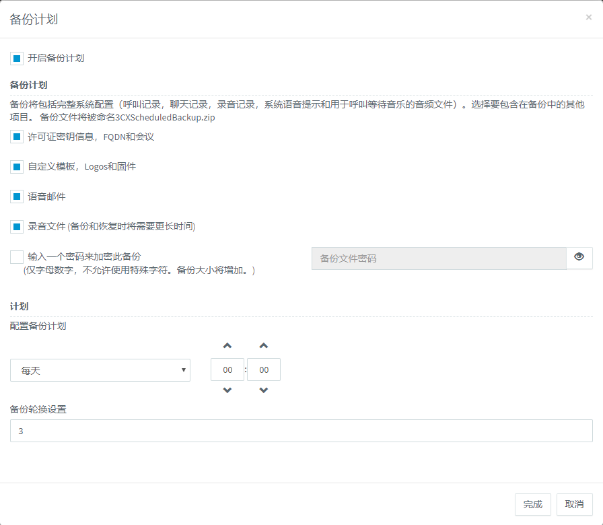Uncheck 许可证密钥信息，FQDN和会议 option
This screenshot has width=603, height=525.
pyautogui.click(x=17, y=137)
